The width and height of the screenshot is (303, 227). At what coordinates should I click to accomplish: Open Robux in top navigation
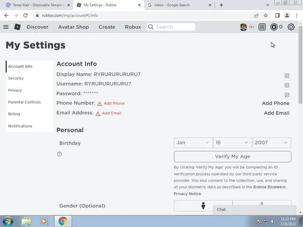133,27
